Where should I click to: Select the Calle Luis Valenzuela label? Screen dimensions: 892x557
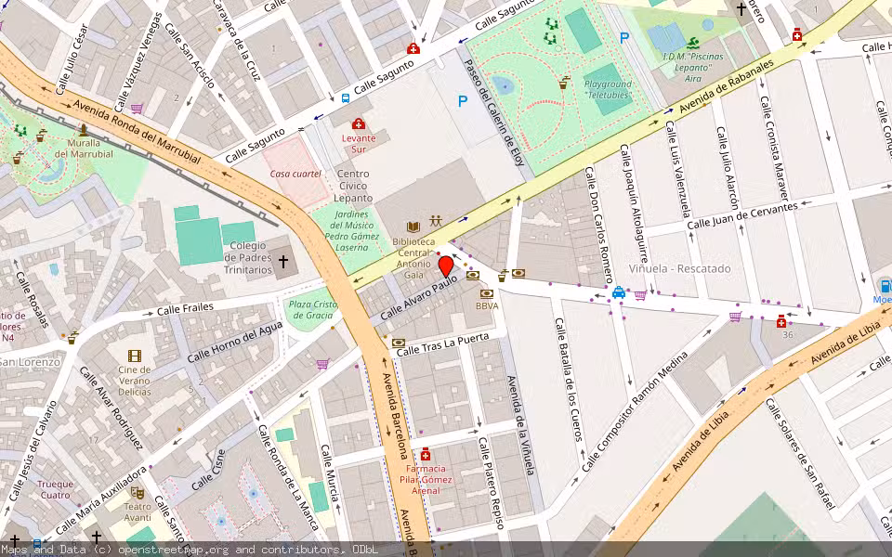click(x=678, y=169)
